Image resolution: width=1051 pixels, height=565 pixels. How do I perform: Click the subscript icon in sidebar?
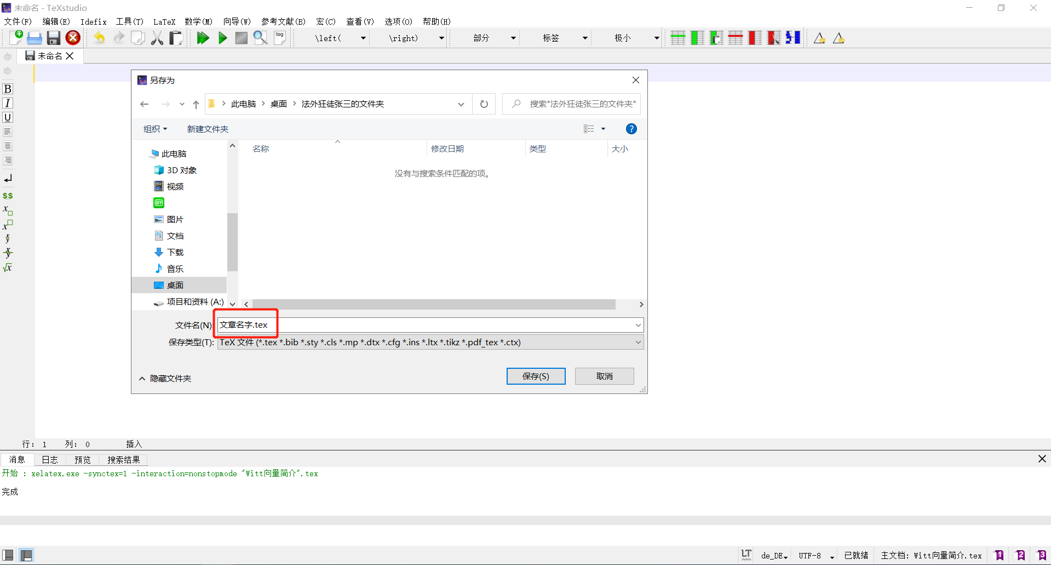coord(8,210)
